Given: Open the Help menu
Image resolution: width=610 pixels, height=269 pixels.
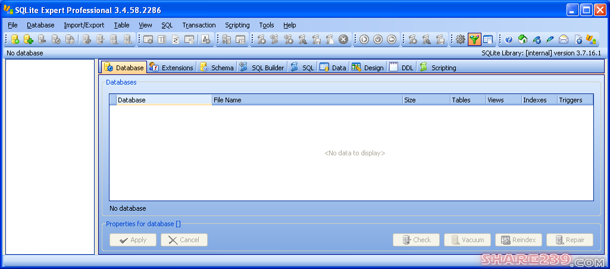Looking at the screenshot, I should coord(289,25).
